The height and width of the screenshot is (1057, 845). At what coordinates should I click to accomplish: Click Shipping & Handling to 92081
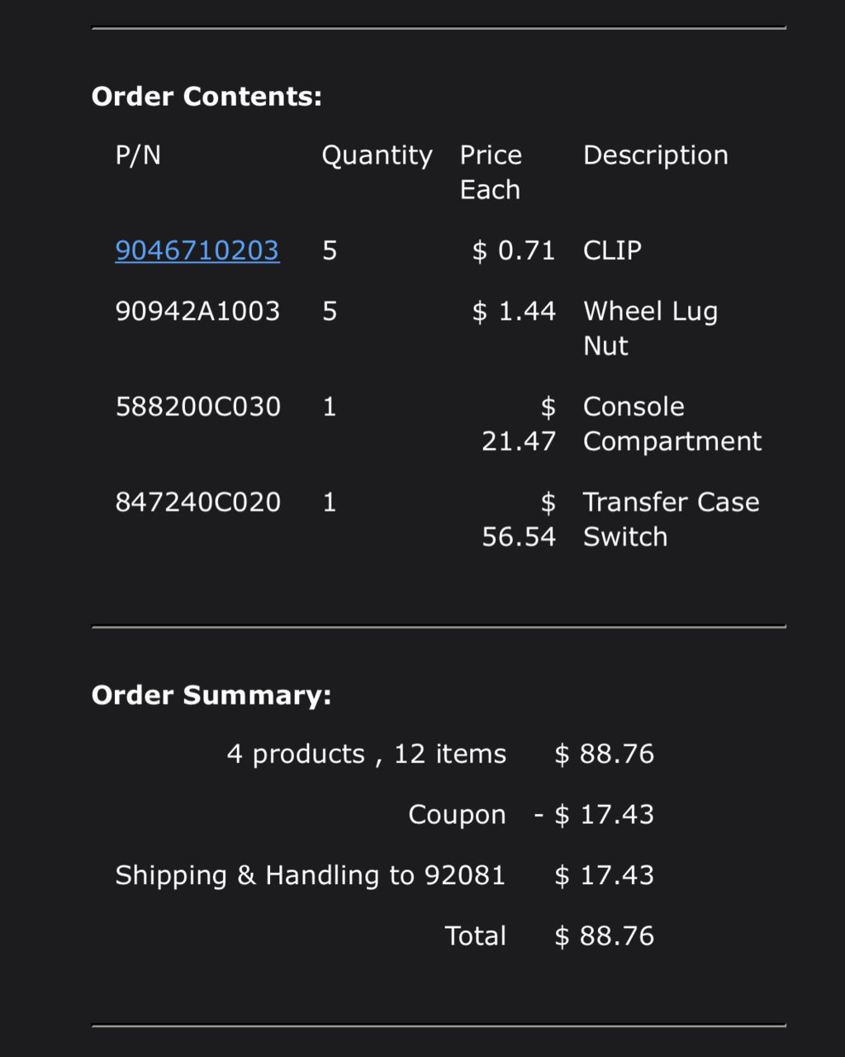point(310,874)
